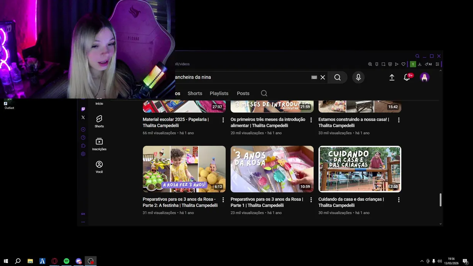Image resolution: width=473 pixels, height=266 pixels.
Task: Click the send/flow arrow icon in the address bar
Action: pos(397,64)
